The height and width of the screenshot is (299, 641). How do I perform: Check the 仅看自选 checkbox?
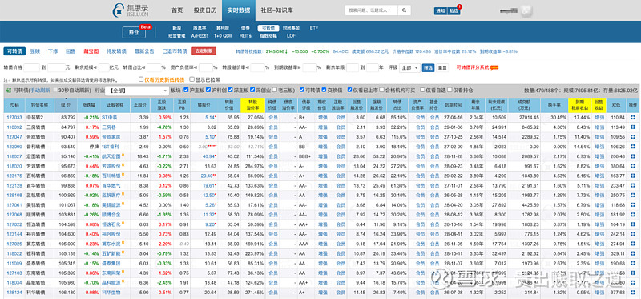tap(422, 90)
